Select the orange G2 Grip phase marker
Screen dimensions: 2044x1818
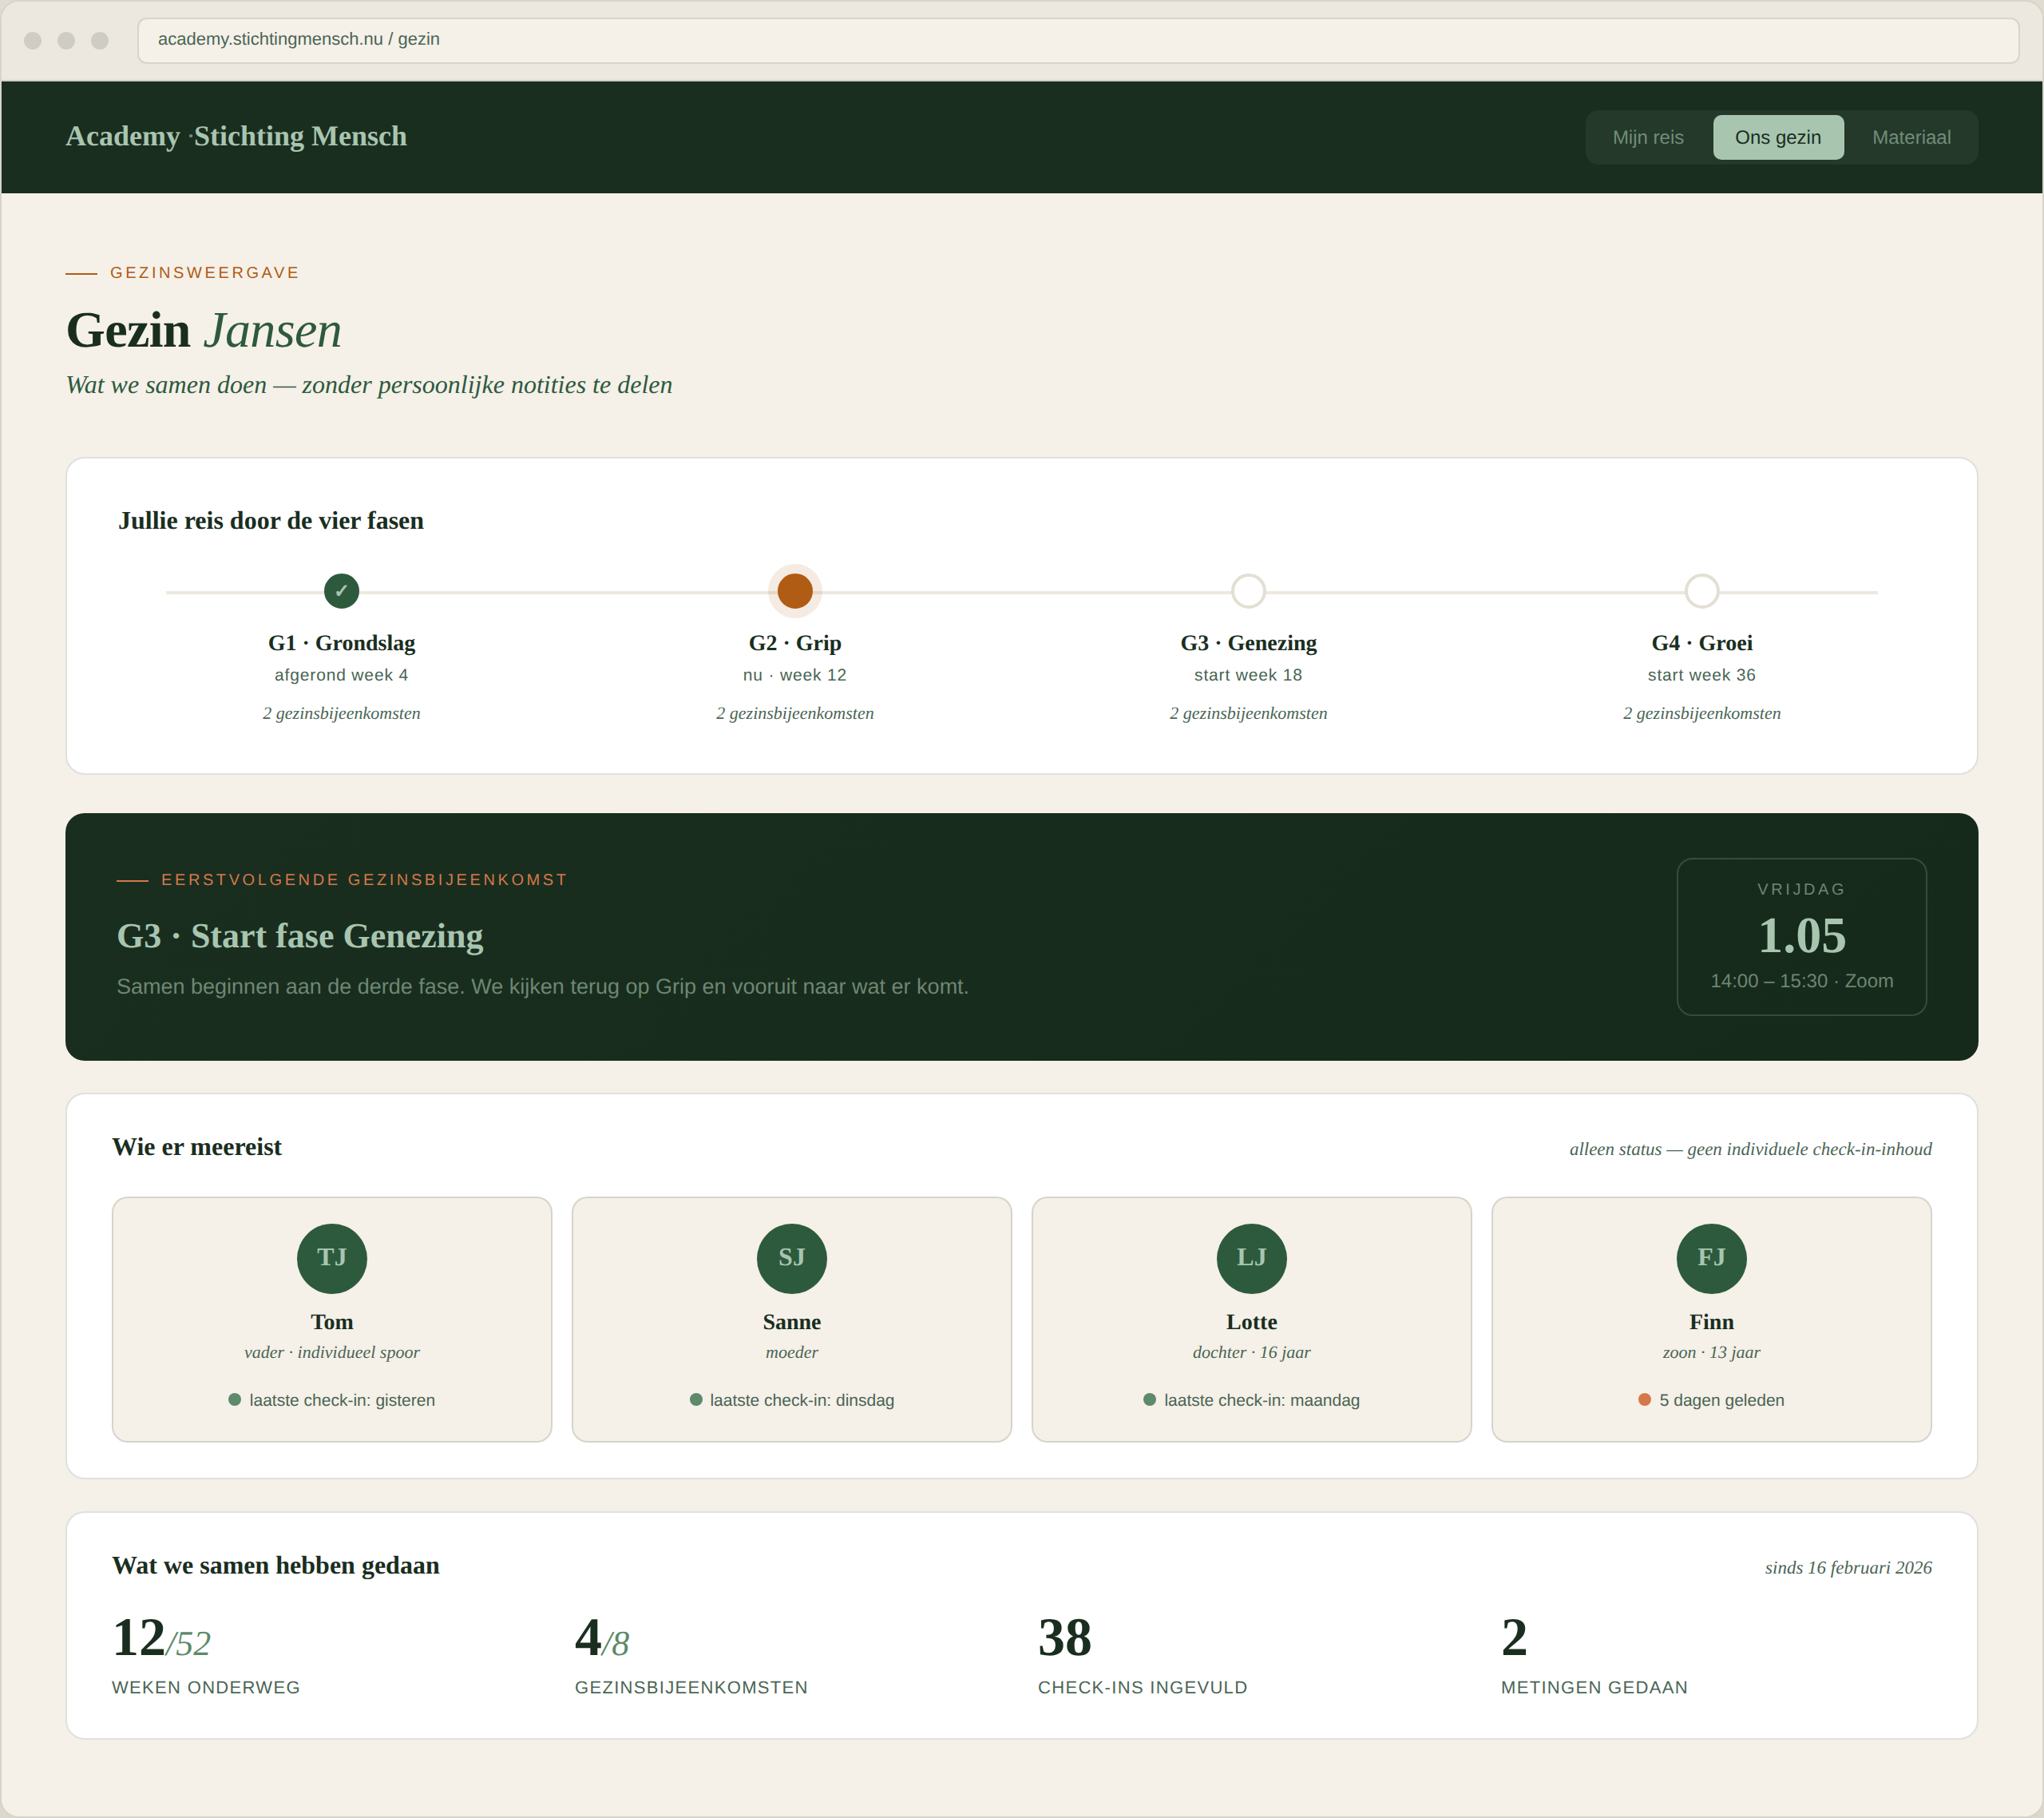[x=795, y=591]
